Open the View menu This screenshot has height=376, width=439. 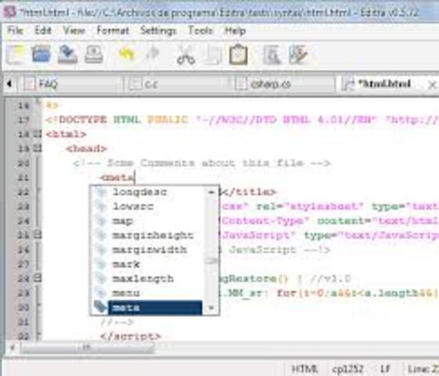coord(74,31)
